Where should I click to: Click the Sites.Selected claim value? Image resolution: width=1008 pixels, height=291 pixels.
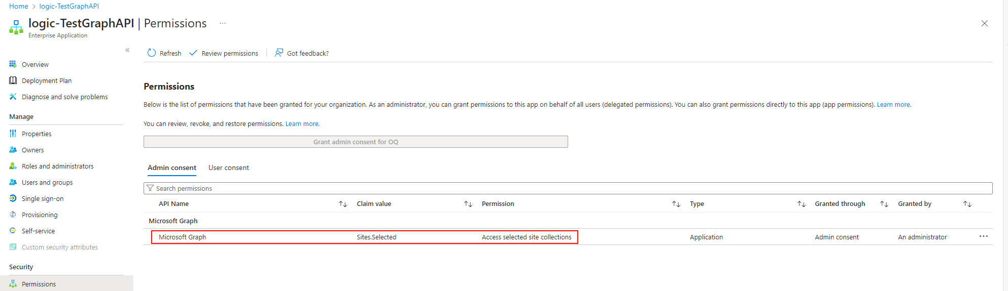[376, 237]
